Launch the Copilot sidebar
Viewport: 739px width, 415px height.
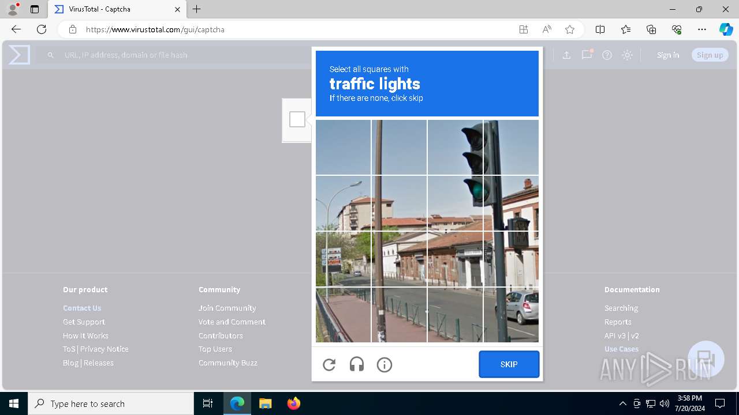click(726, 29)
